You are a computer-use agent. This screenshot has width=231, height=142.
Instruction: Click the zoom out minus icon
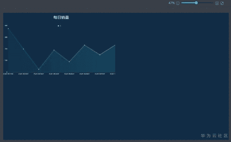(x=178, y=3)
